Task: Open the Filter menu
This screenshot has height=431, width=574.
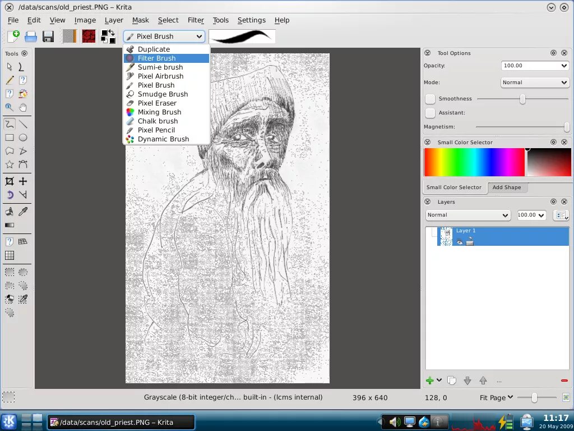Action: (196, 20)
